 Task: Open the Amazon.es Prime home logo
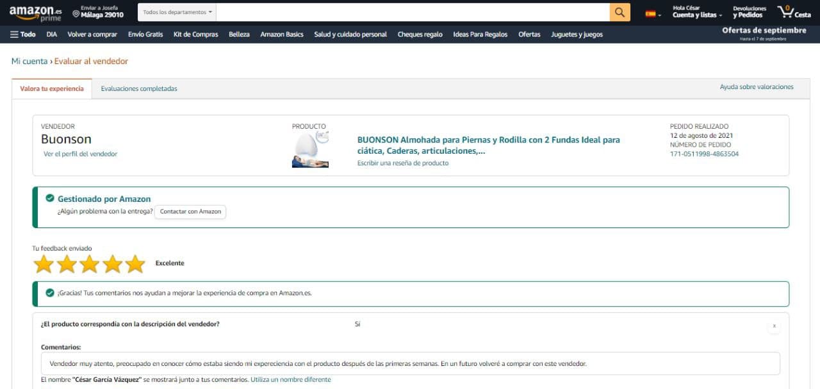(x=35, y=13)
